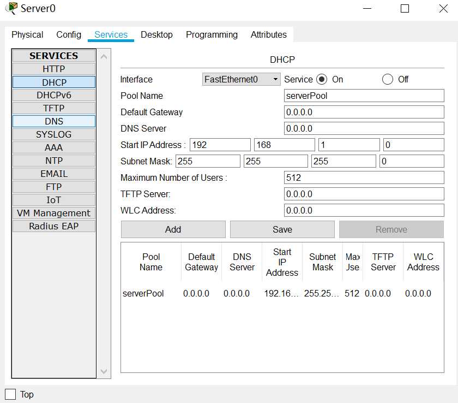The width and height of the screenshot is (458, 403).
Task: Maximize the Server0 window
Action: pyautogui.click(x=405, y=9)
